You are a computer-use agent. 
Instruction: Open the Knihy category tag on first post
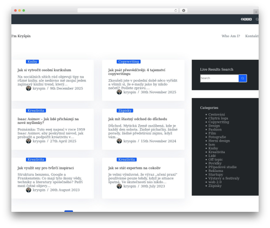click(x=32, y=61)
